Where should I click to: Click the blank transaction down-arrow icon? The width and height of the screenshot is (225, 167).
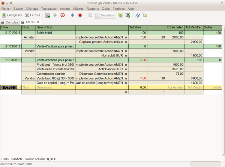pyautogui.click(x=90, y=15)
